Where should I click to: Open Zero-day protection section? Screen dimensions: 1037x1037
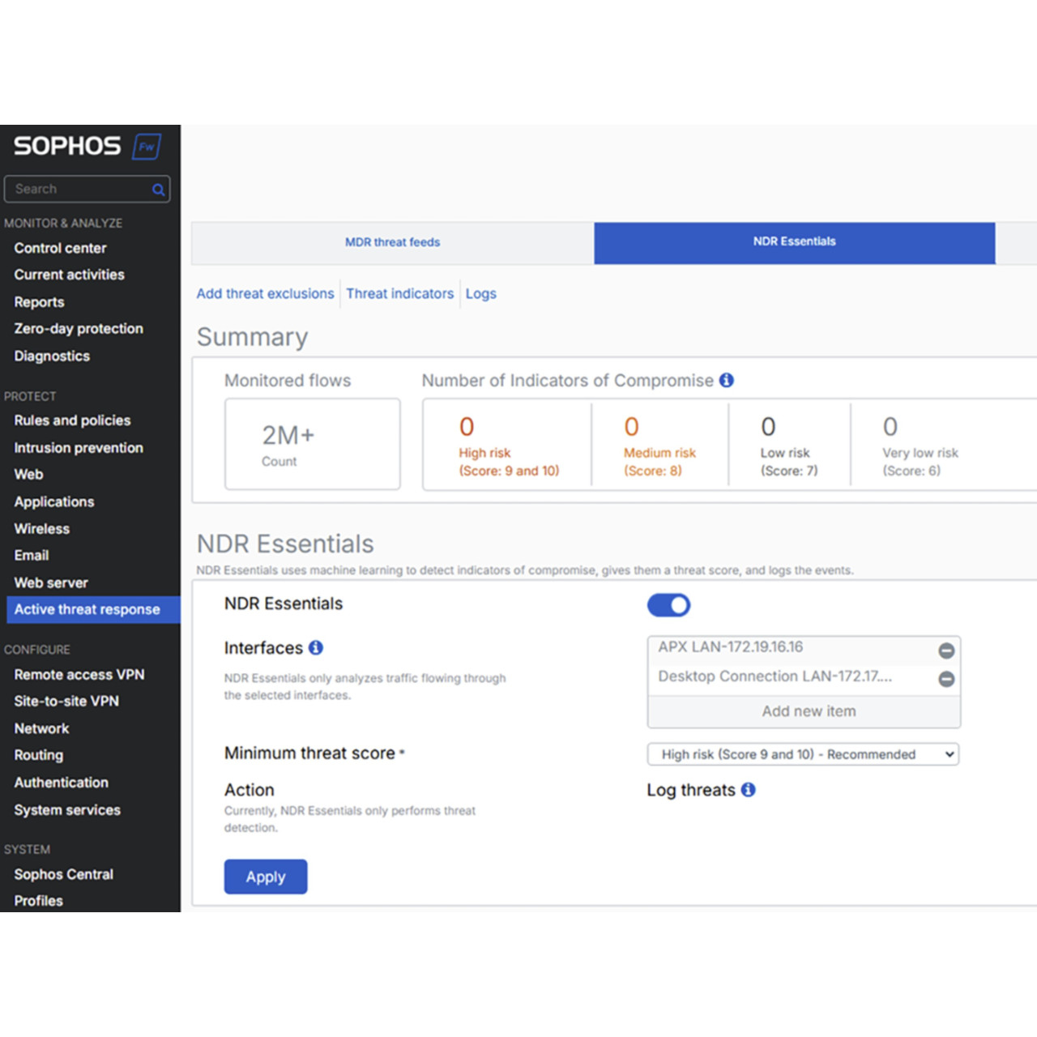click(79, 329)
